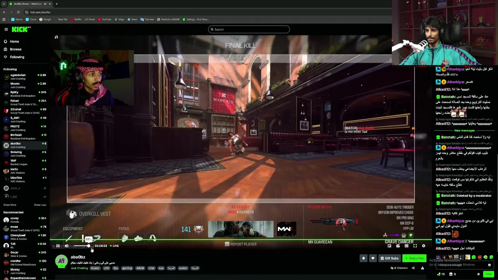The height and width of the screenshot is (280, 498).
Task: Open chat settings gear
Action: [x=479, y=274]
